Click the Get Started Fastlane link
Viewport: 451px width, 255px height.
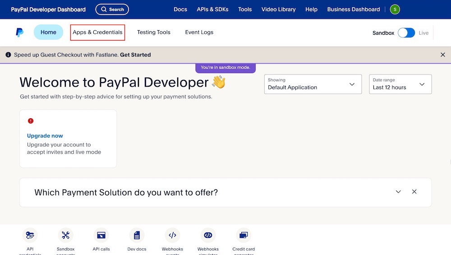[135, 55]
